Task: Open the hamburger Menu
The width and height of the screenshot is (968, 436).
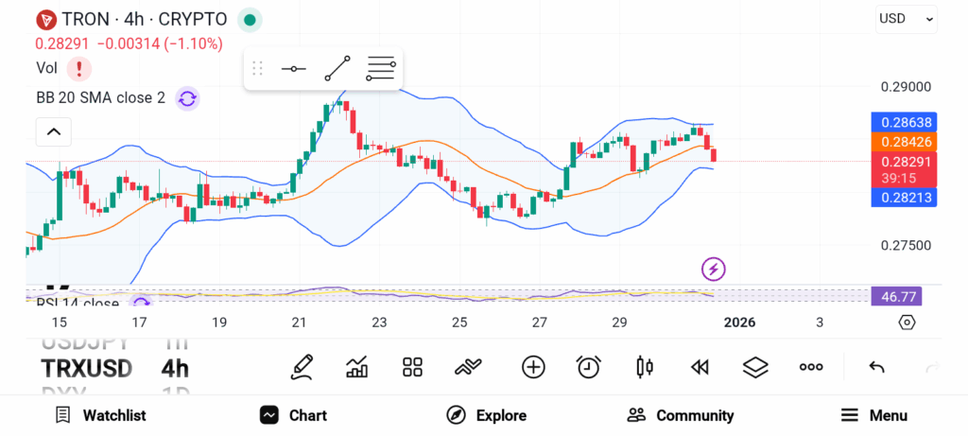Action: tap(873, 415)
